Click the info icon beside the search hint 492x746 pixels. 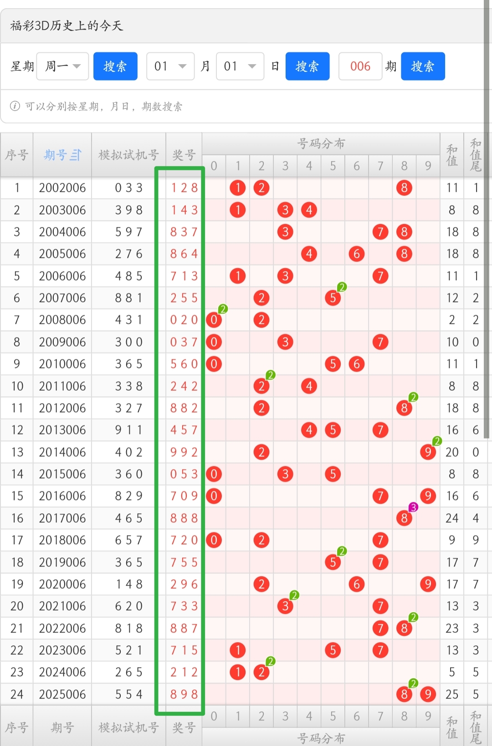pos(15,106)
